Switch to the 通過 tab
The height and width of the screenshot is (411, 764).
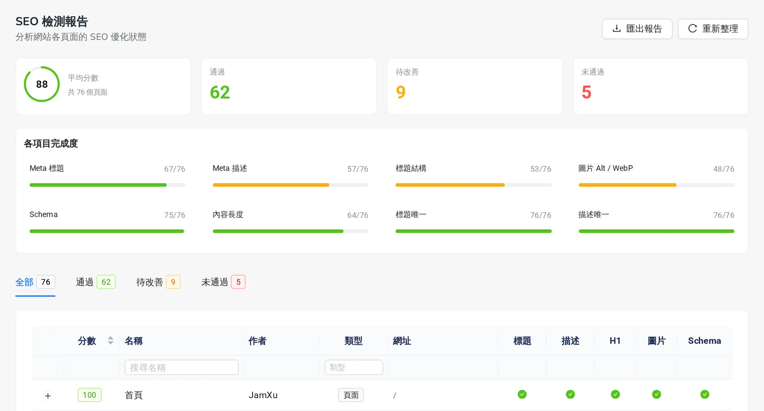95,282
